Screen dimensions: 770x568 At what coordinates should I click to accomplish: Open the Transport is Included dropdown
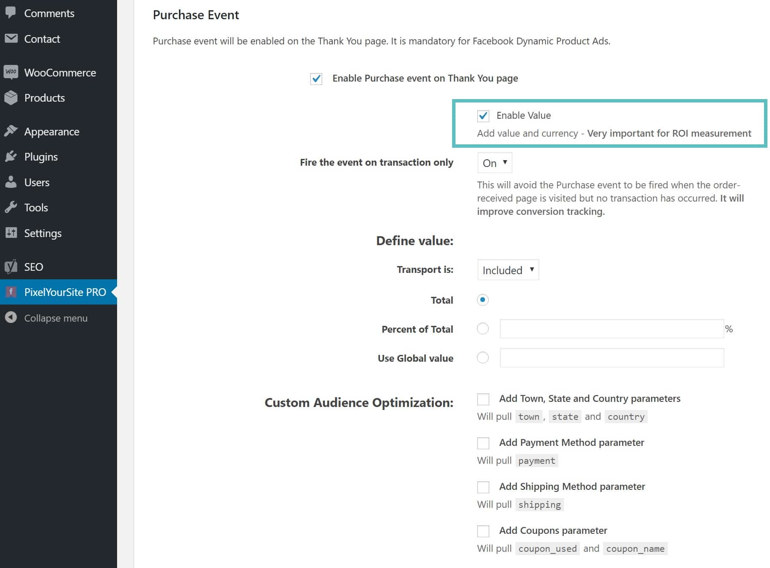(508, 269)
